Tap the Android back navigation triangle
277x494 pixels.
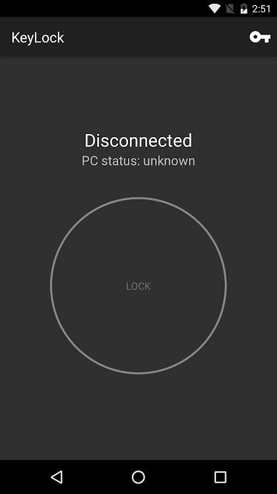[x=57, y=477]
